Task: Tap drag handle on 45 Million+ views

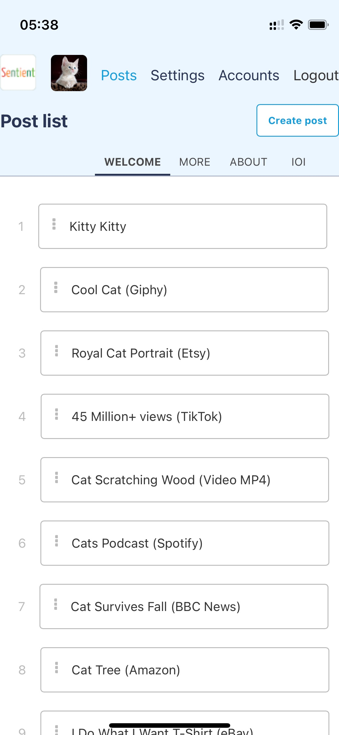Action: pos(56,414)
